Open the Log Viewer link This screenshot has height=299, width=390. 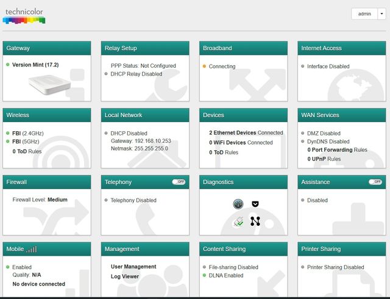[124, 276]
